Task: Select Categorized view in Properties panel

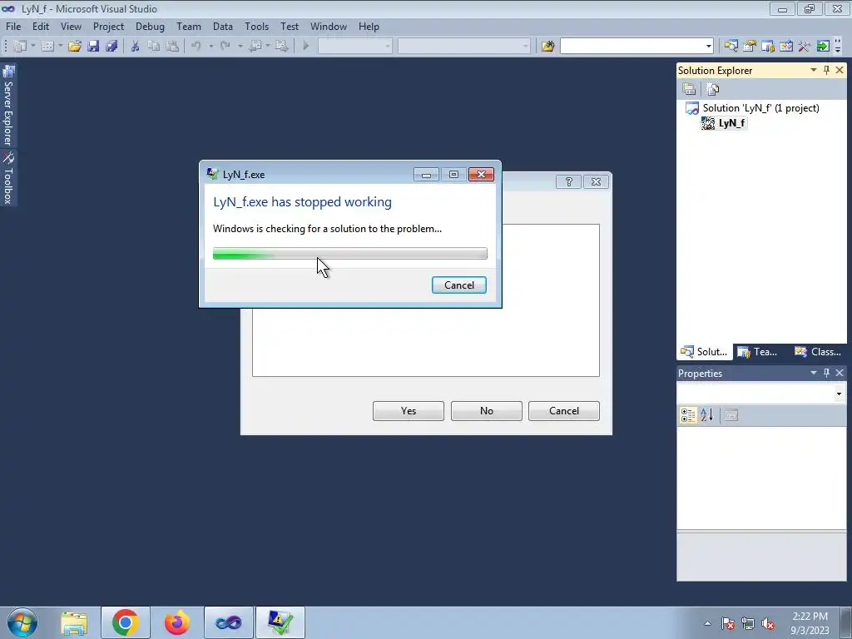Action: point(688,415)
